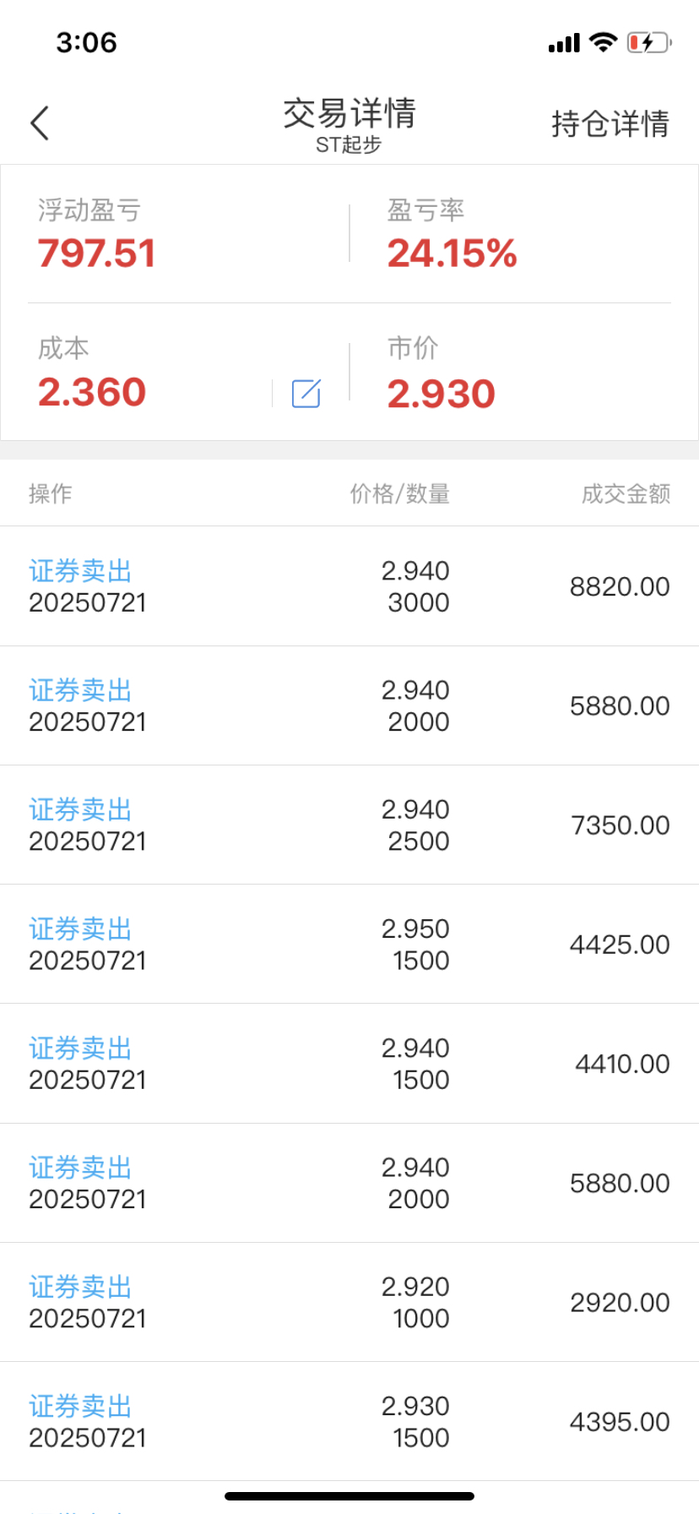Tap the Wi-Fi status icon
Image resolution: width=699 pixels, height=1514 pixels.
pyautogui.click(x=603, y=42)
